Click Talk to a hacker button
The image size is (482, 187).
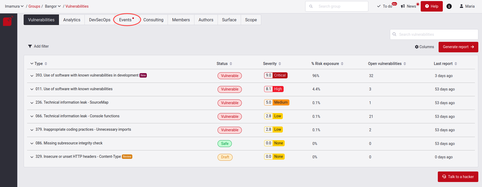click(458, 177)
